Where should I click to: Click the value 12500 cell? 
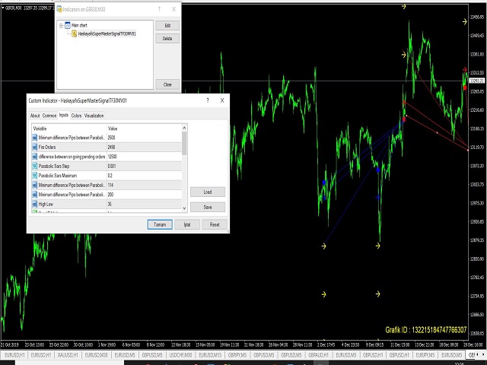(144, 157)
